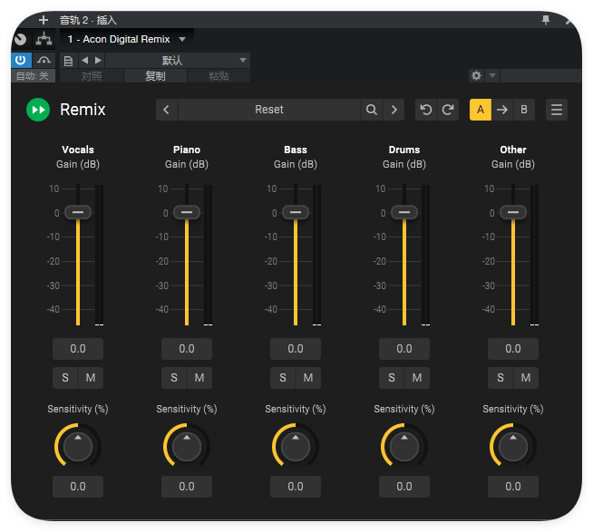Screen dimensions: 593x532
Task: Select next Remix preset chevron
Action: coord(394,110)
